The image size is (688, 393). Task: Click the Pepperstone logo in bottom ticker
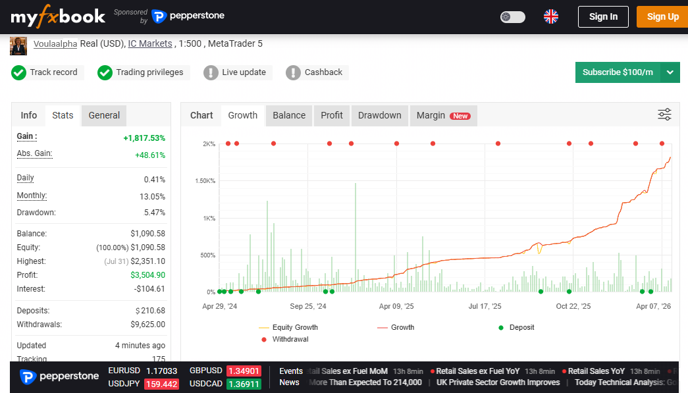tap(59, 377)
